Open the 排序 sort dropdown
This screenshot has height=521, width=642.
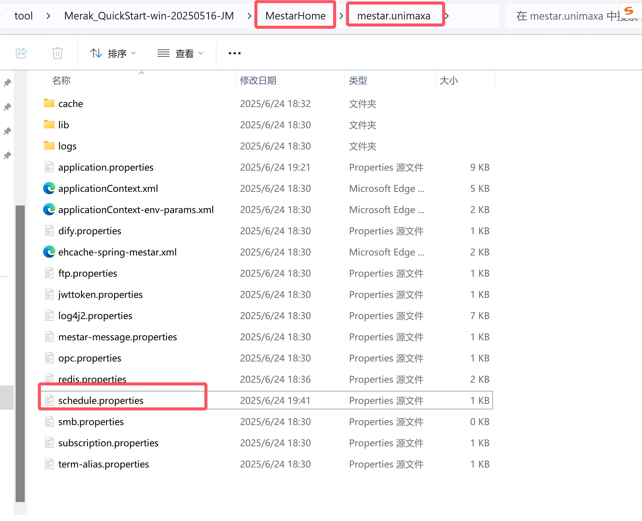(x=113, y=53)
